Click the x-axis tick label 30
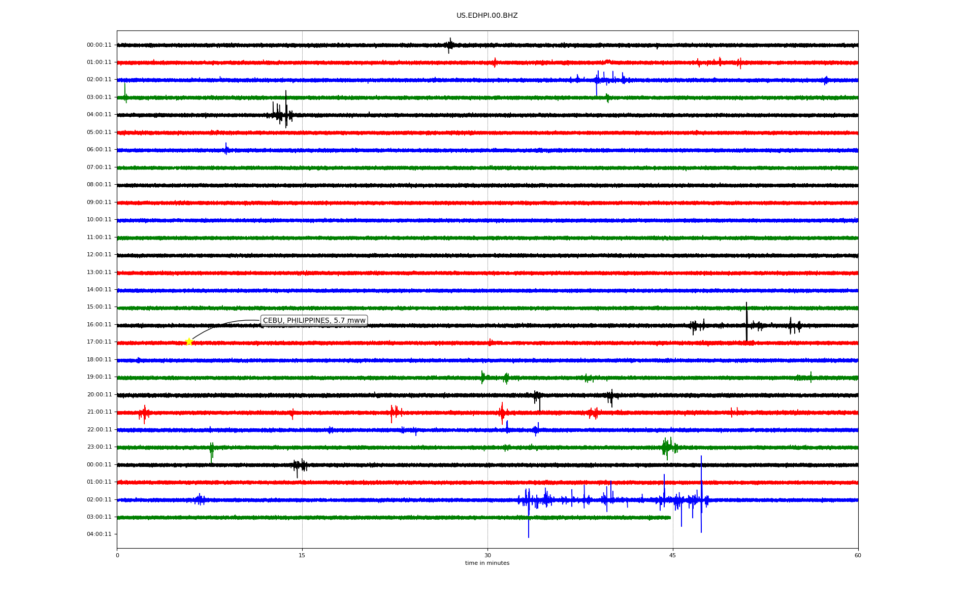The image size is (975, 609). click(487, 555)
